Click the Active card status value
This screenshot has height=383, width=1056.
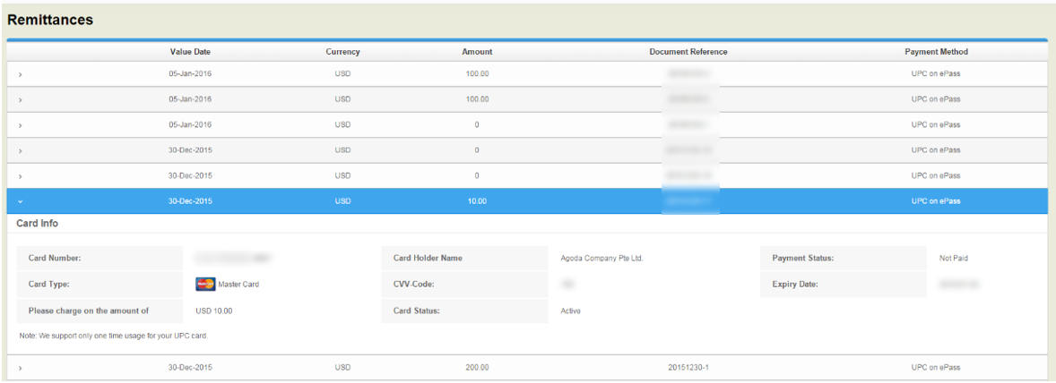coord(570,311)
